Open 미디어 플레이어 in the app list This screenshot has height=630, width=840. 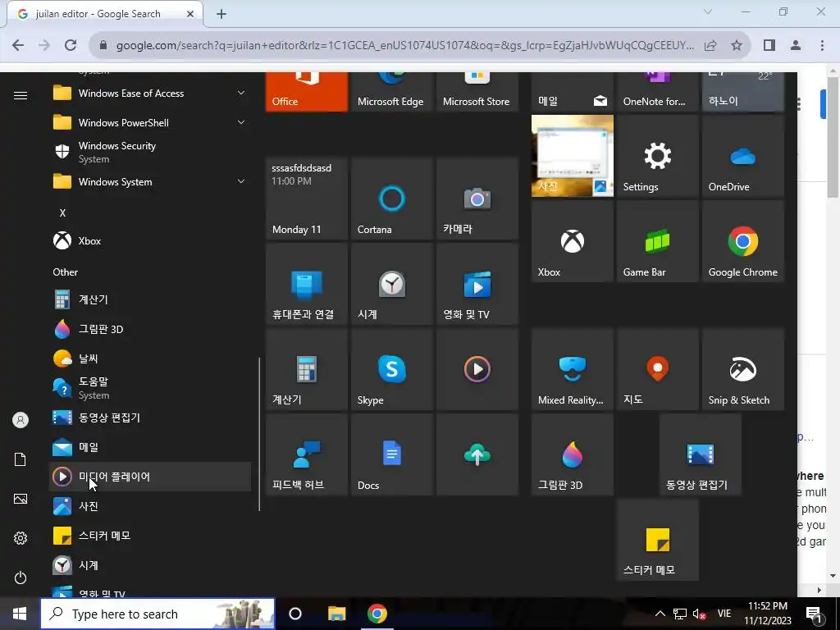point(150,477)
